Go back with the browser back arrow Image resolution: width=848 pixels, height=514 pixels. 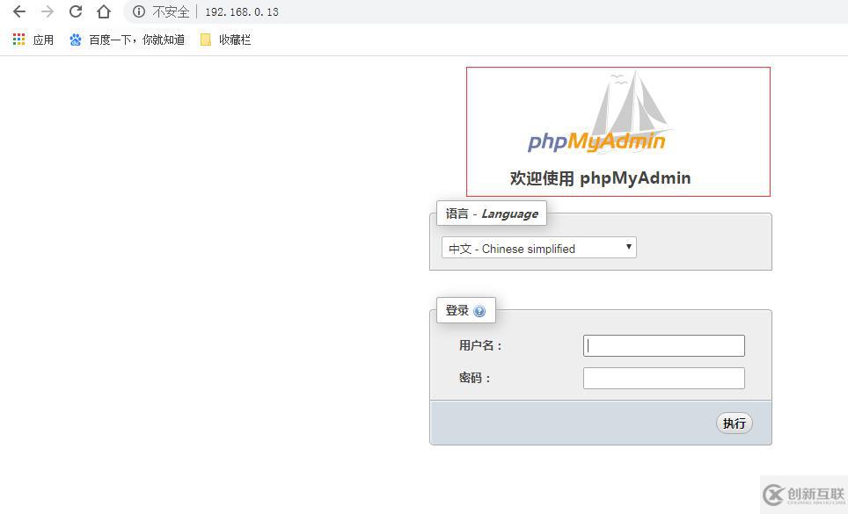pyautogui.click(x=19, y=11)
